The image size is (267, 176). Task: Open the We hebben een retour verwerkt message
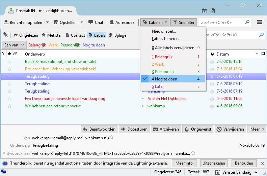click(53, 106)
